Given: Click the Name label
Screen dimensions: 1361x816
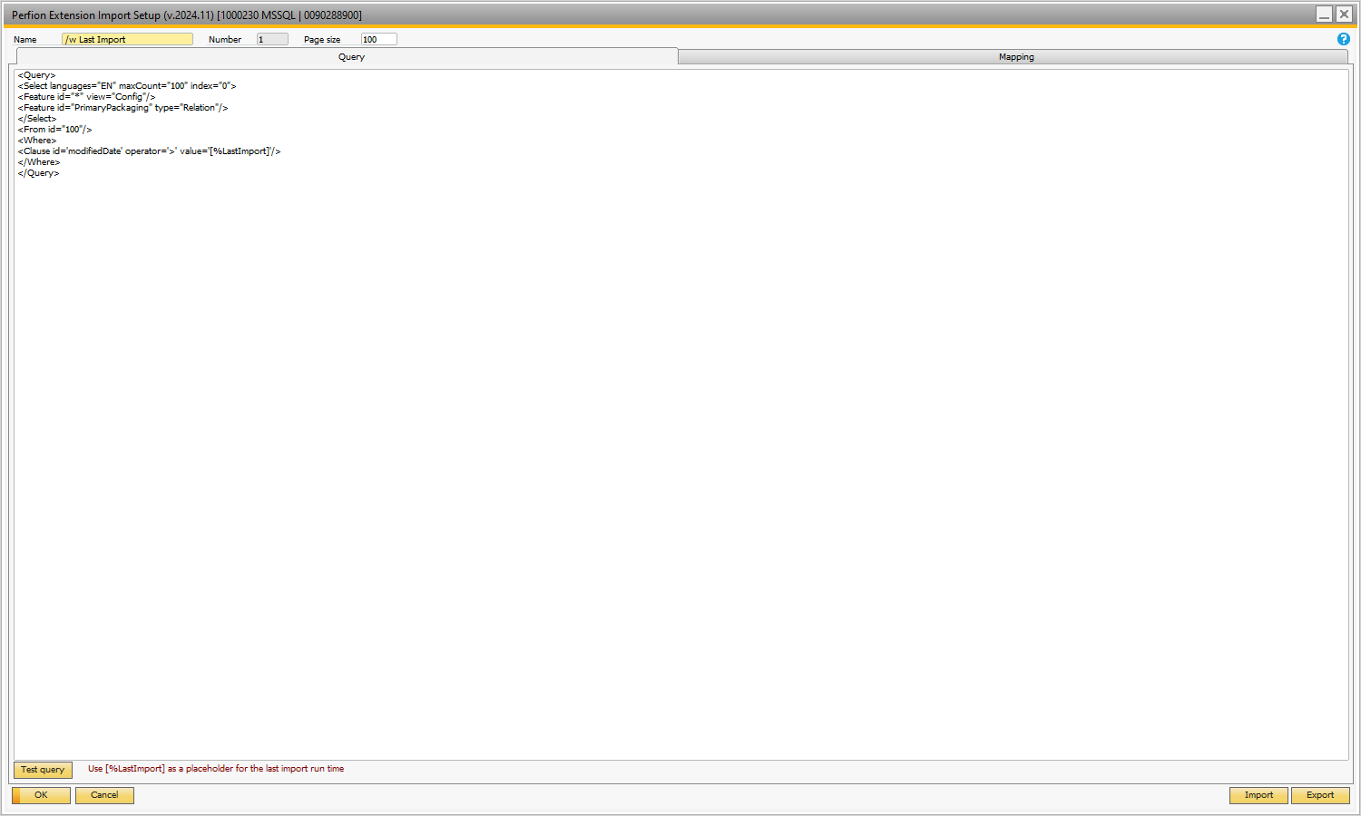Looking at the screenshot, I should pyautogui.click(x=25, y=40).
